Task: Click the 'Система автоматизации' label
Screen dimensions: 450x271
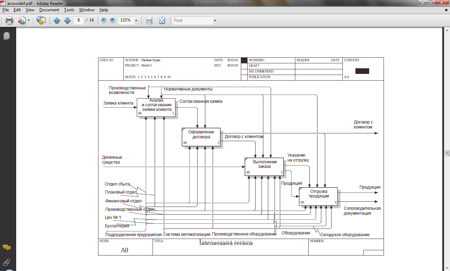Action: click(x=187, y=234)
